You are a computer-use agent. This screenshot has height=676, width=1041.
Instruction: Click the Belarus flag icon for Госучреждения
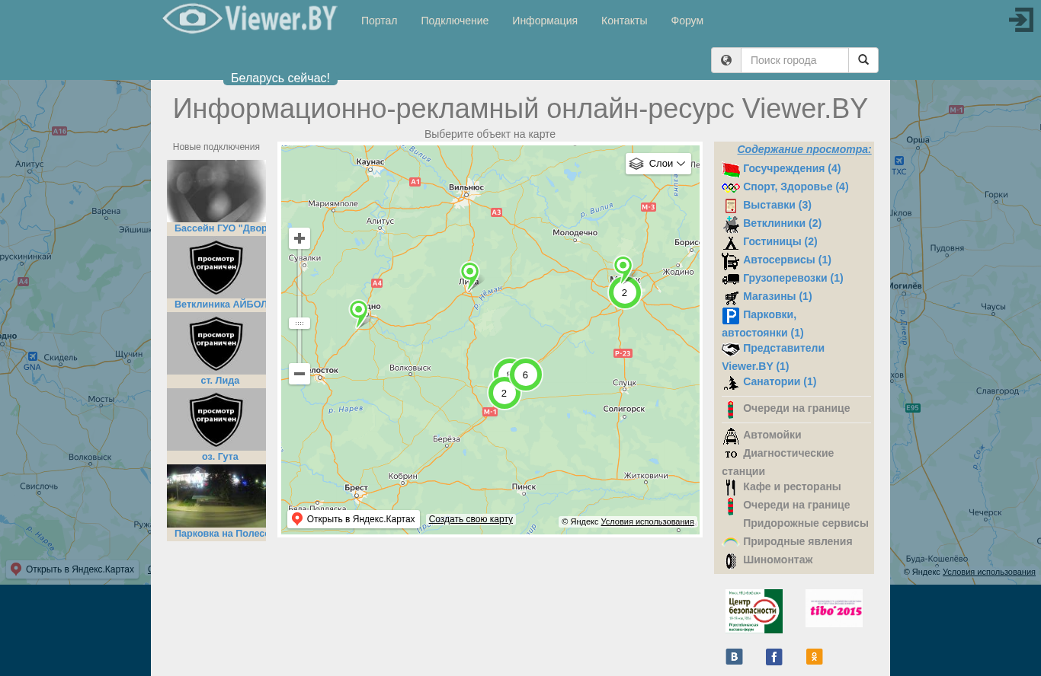pyautogui.click(x=731, y=169)
